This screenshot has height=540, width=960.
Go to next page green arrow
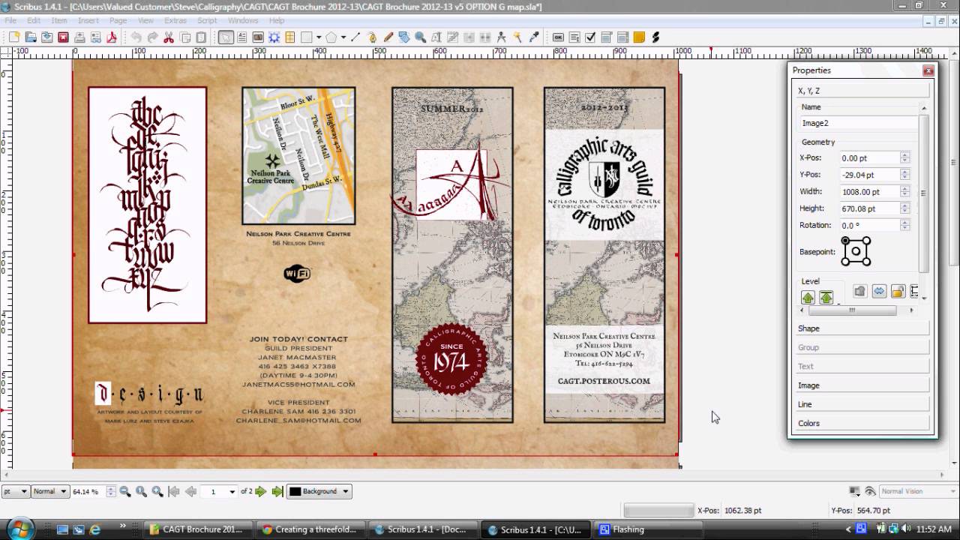[x=261, y=491]
